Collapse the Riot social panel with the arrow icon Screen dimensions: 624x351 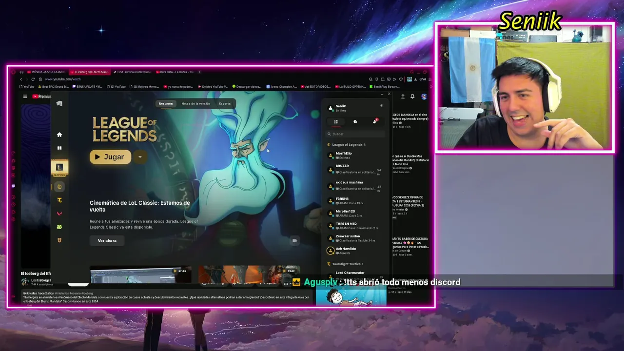pos(382,106)
